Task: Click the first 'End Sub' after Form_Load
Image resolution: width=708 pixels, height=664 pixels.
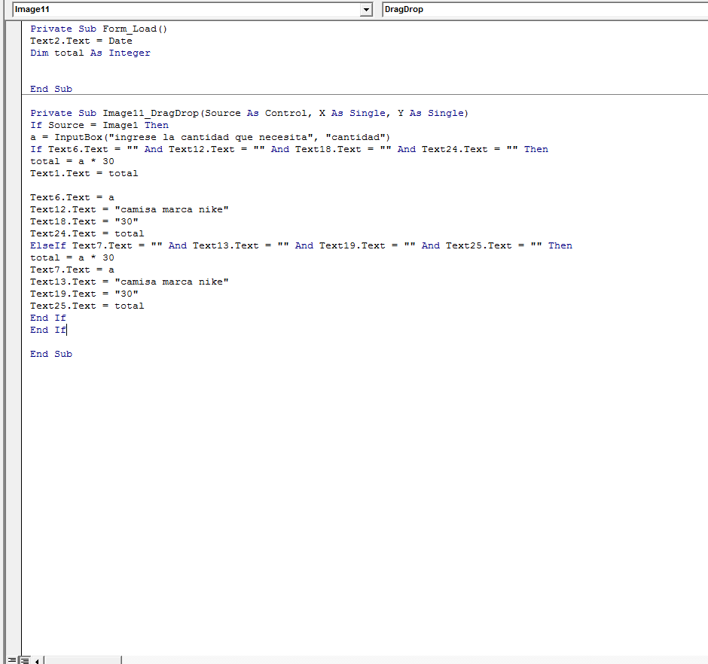Action: tap(51, 89)
